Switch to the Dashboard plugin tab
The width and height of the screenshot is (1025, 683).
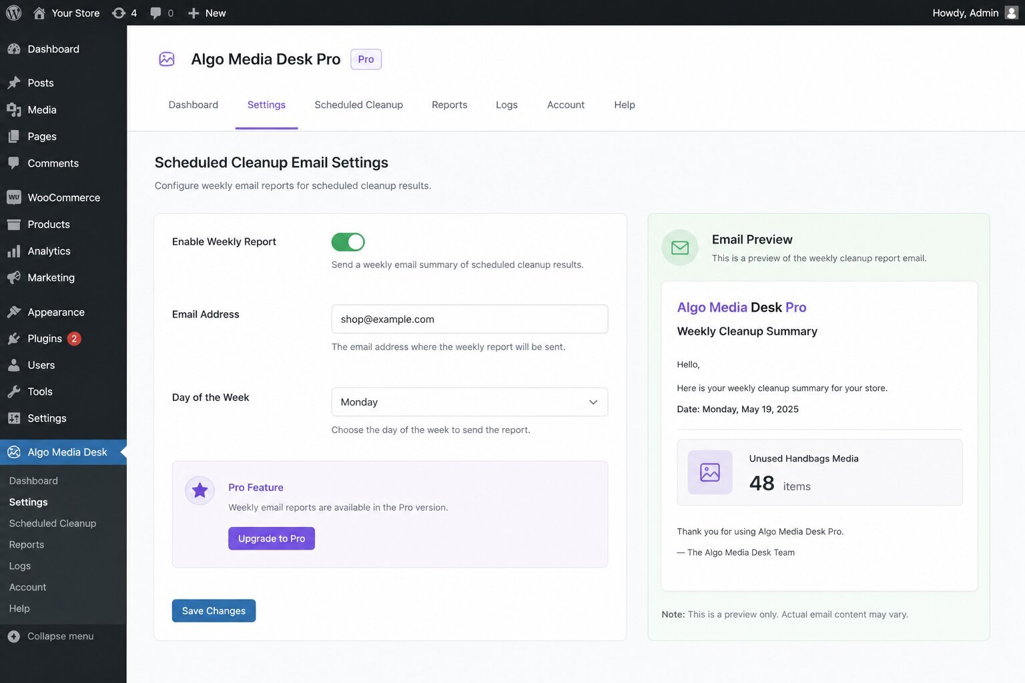194,105
